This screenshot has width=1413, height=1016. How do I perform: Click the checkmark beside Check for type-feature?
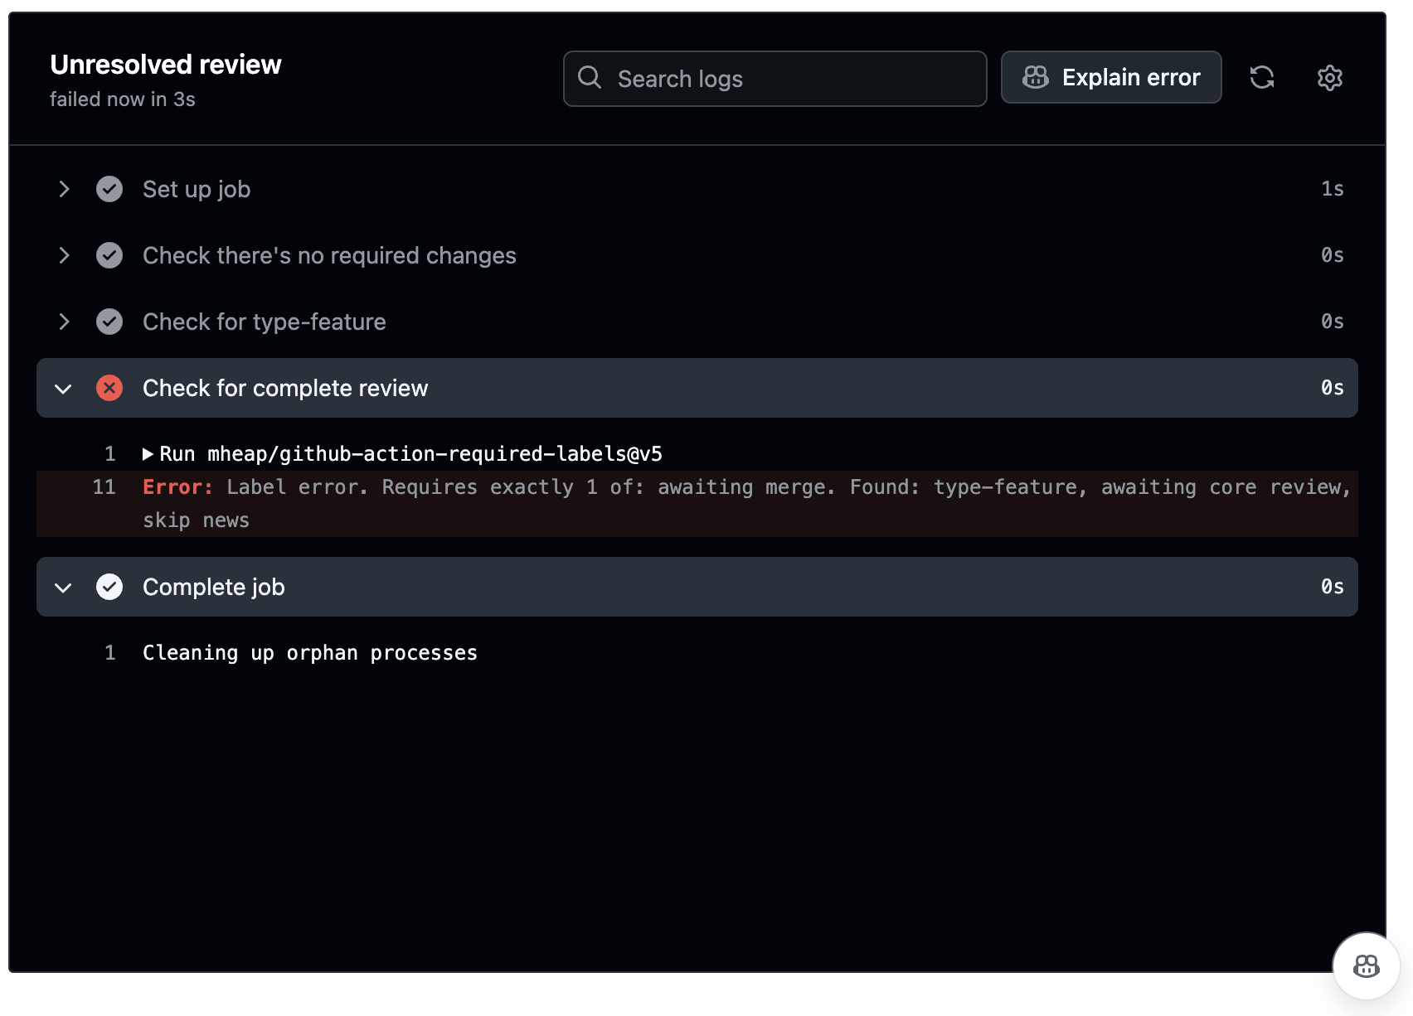point(109,322)
